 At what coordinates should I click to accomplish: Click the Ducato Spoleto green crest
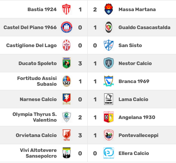click(67, 63)
